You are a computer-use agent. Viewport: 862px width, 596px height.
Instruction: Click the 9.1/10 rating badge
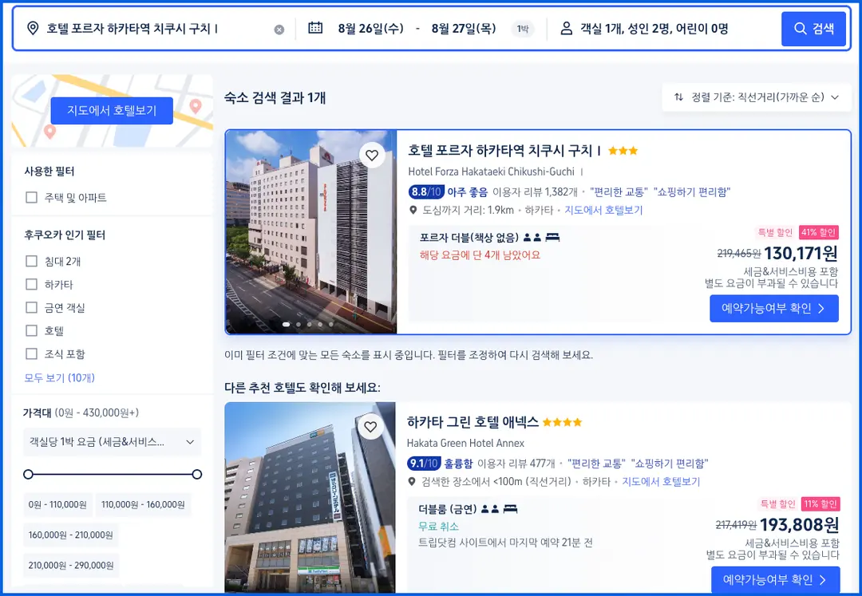click(x=424, y=464)
